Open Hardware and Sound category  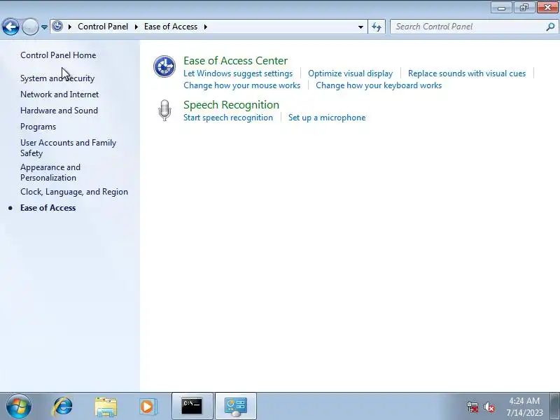click(x=59, y=111)
